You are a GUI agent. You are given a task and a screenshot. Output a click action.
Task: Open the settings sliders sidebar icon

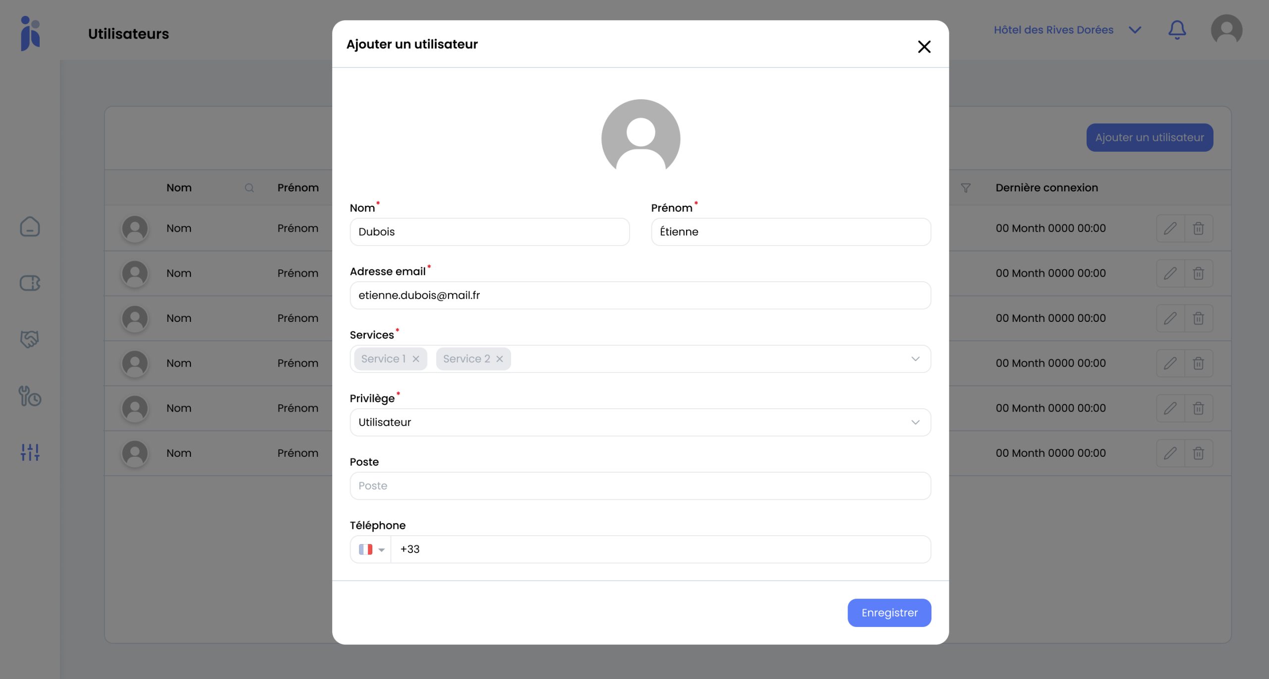tap(30, 452)
